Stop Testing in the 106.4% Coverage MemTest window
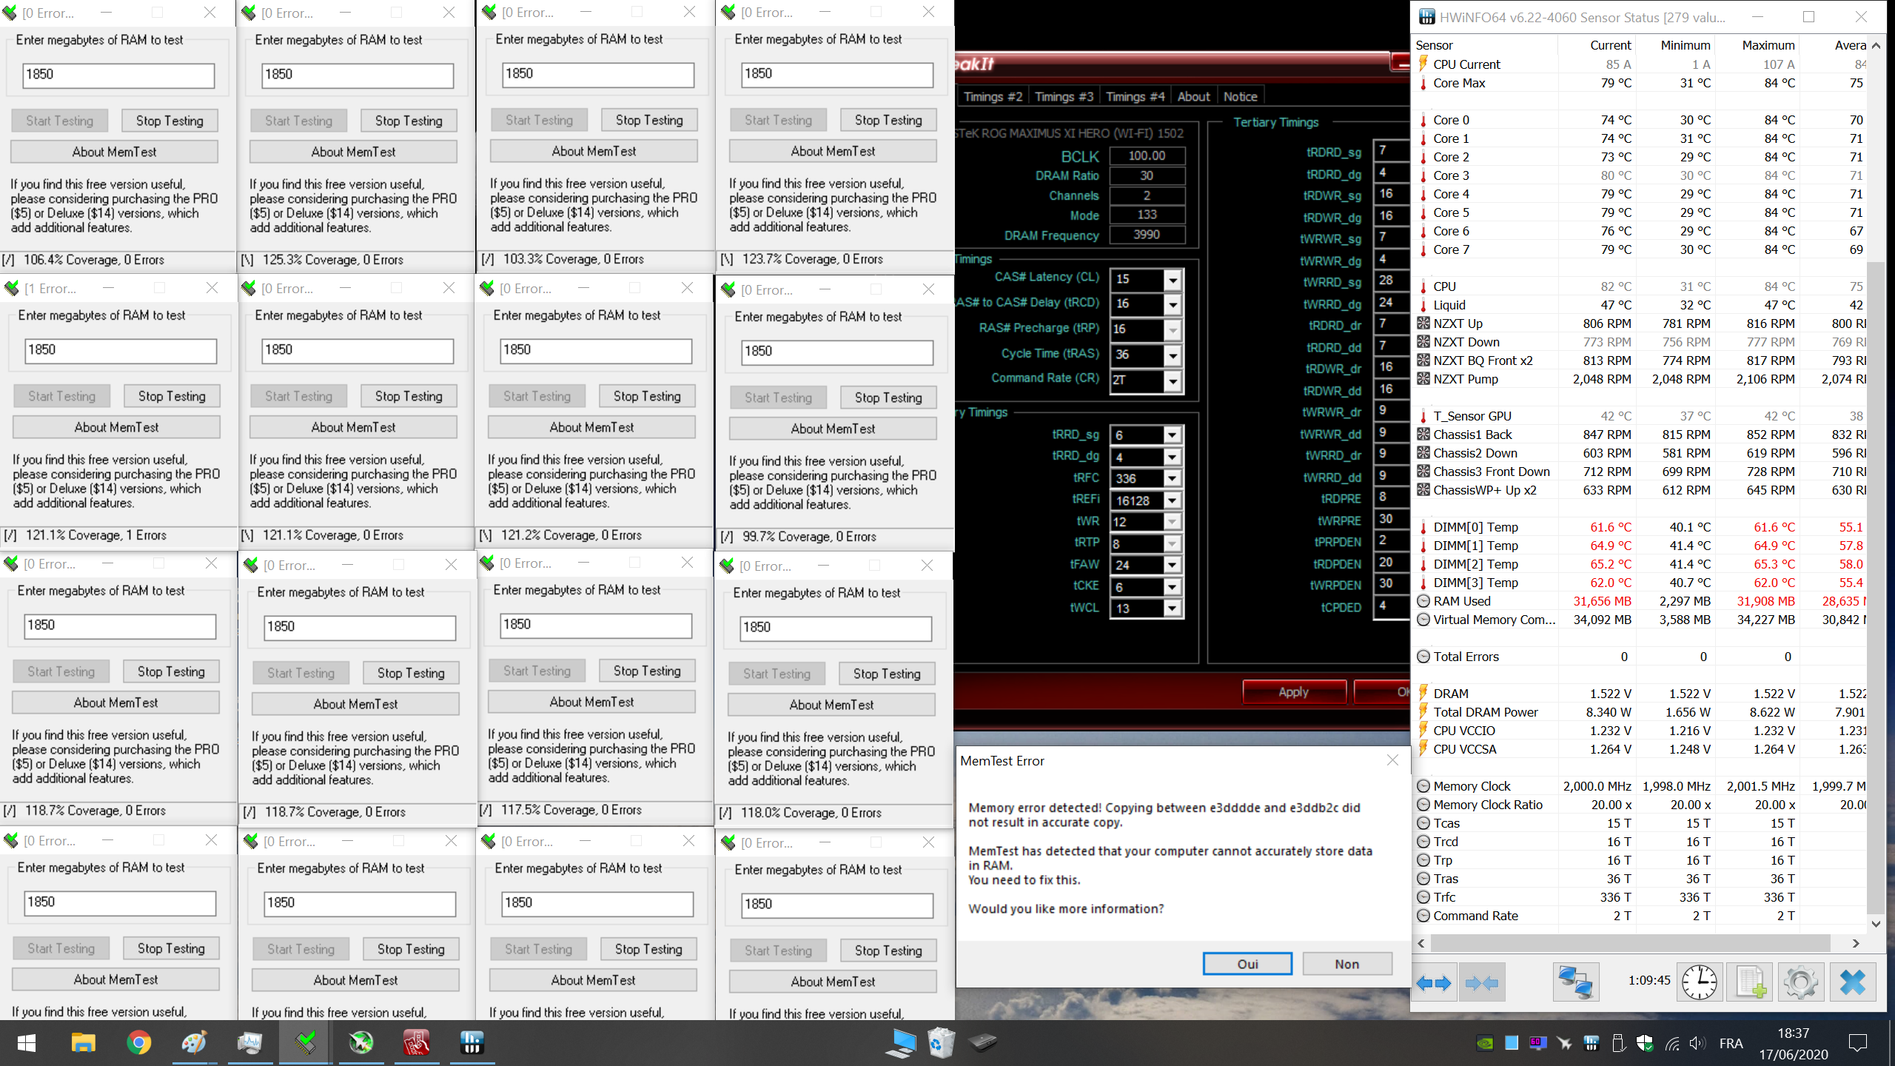The image size is (1895, 1066). click(x=170, y=121)
